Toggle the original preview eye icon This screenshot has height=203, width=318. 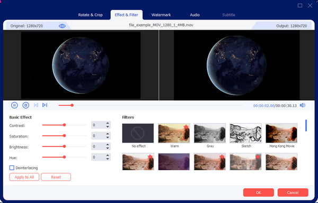[62, 26]
